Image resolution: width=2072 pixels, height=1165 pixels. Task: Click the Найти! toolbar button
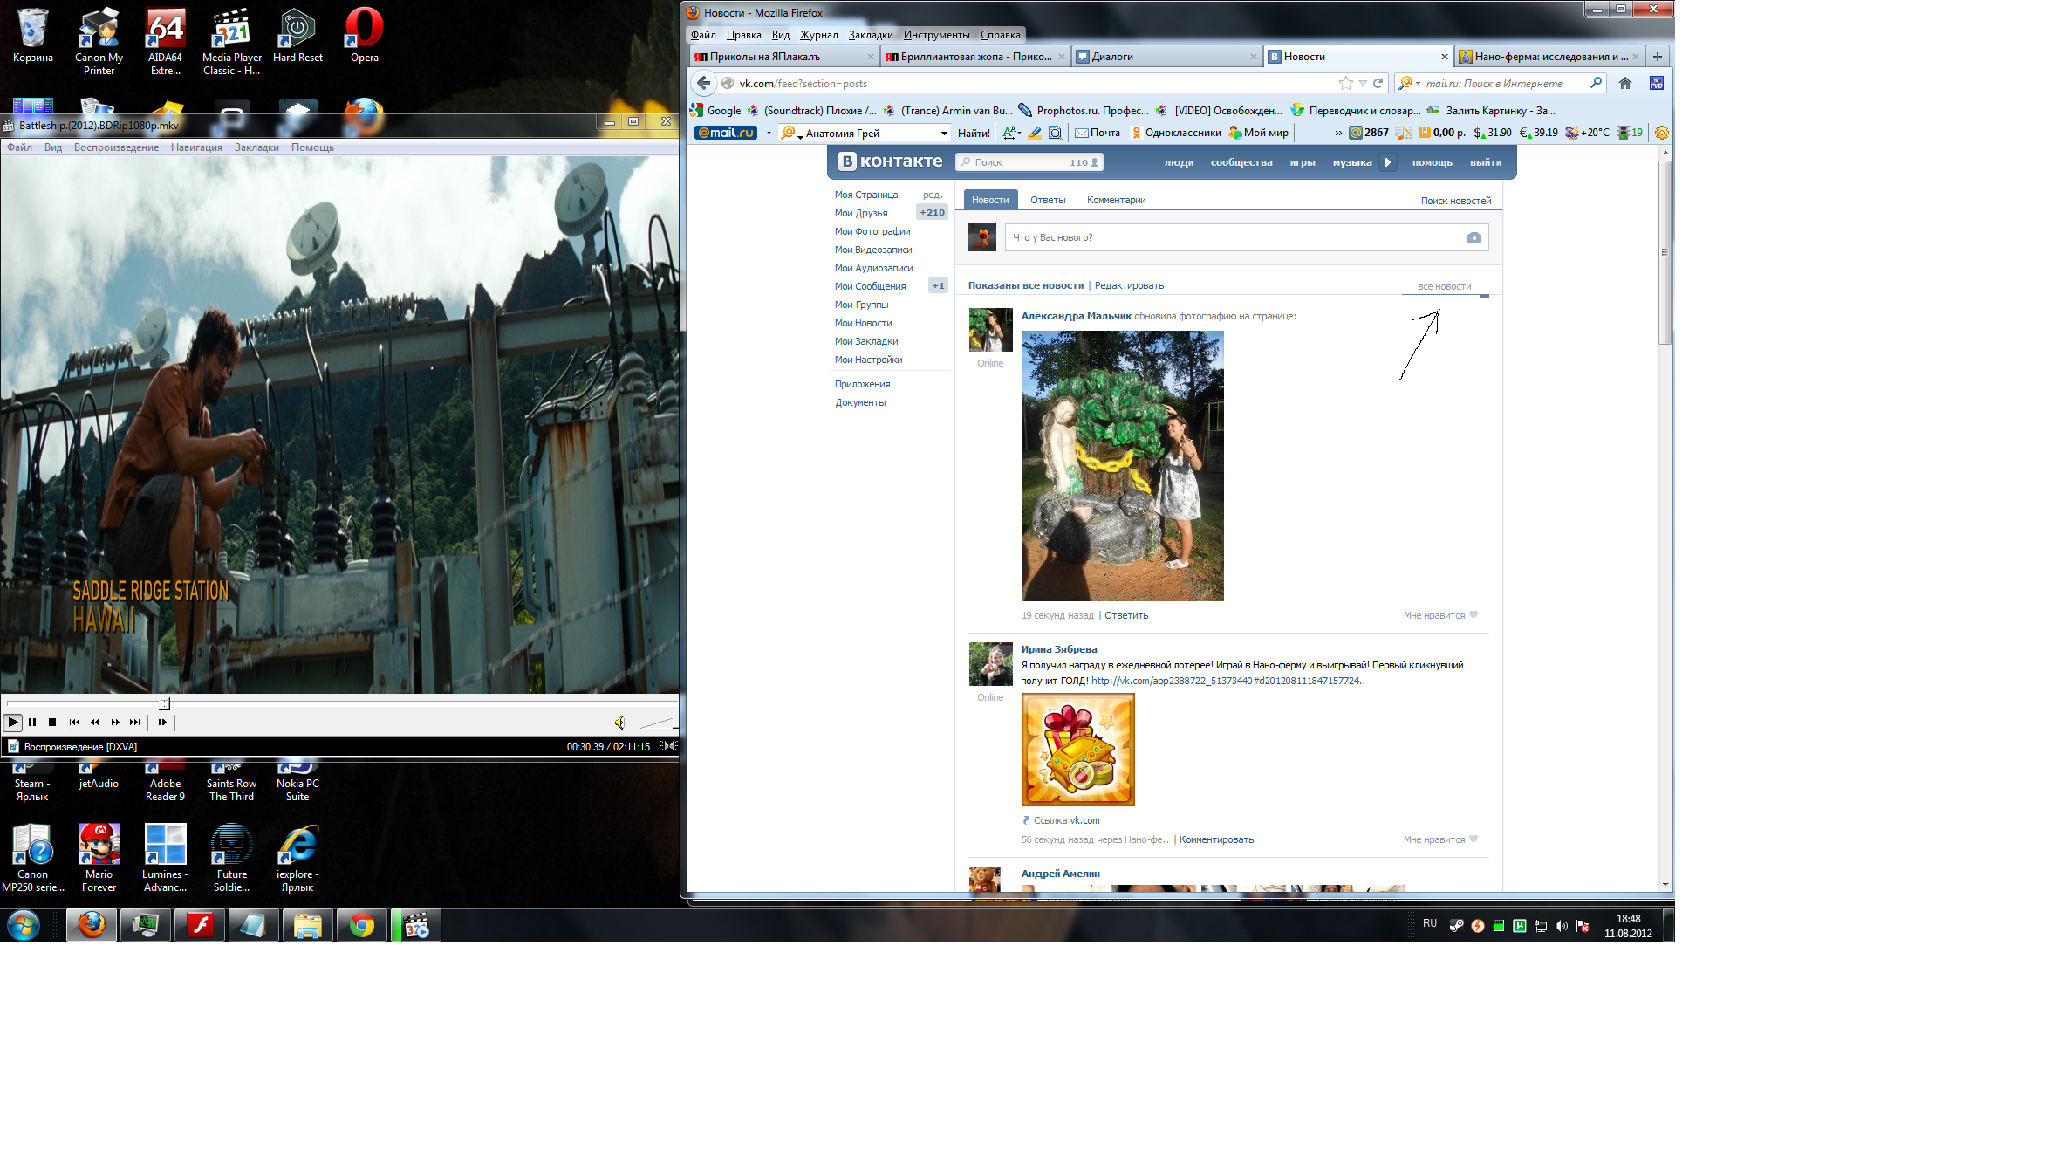[974, 134]
